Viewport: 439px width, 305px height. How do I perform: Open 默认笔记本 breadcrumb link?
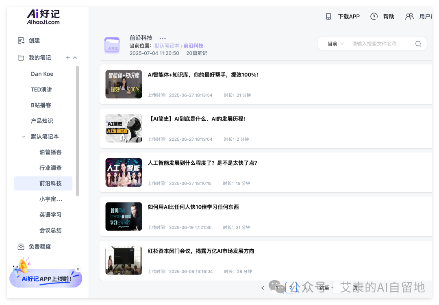coord(167,46)
